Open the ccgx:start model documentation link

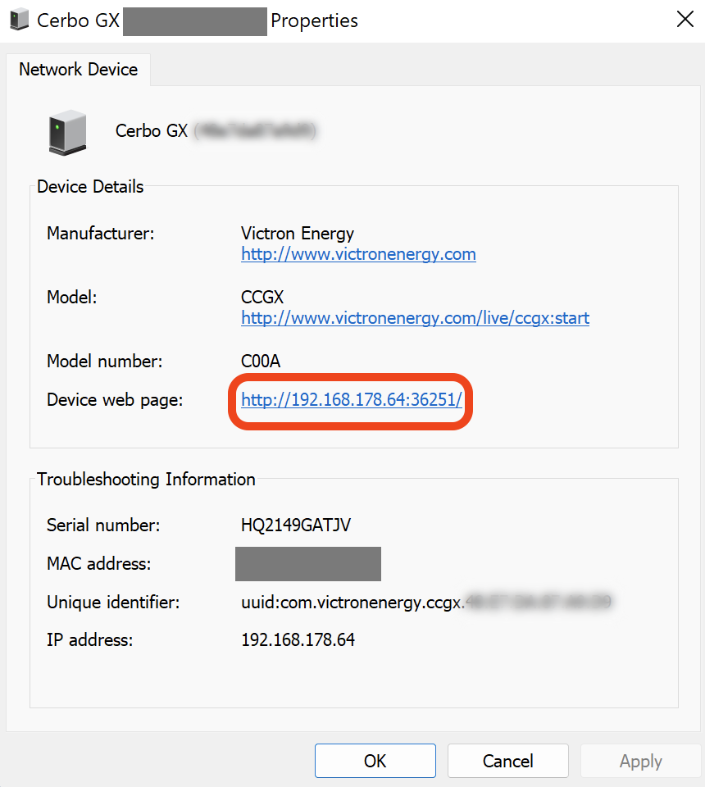415,318
